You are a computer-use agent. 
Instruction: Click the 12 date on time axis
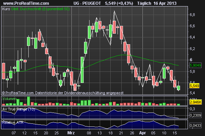[x=25, y=133]
